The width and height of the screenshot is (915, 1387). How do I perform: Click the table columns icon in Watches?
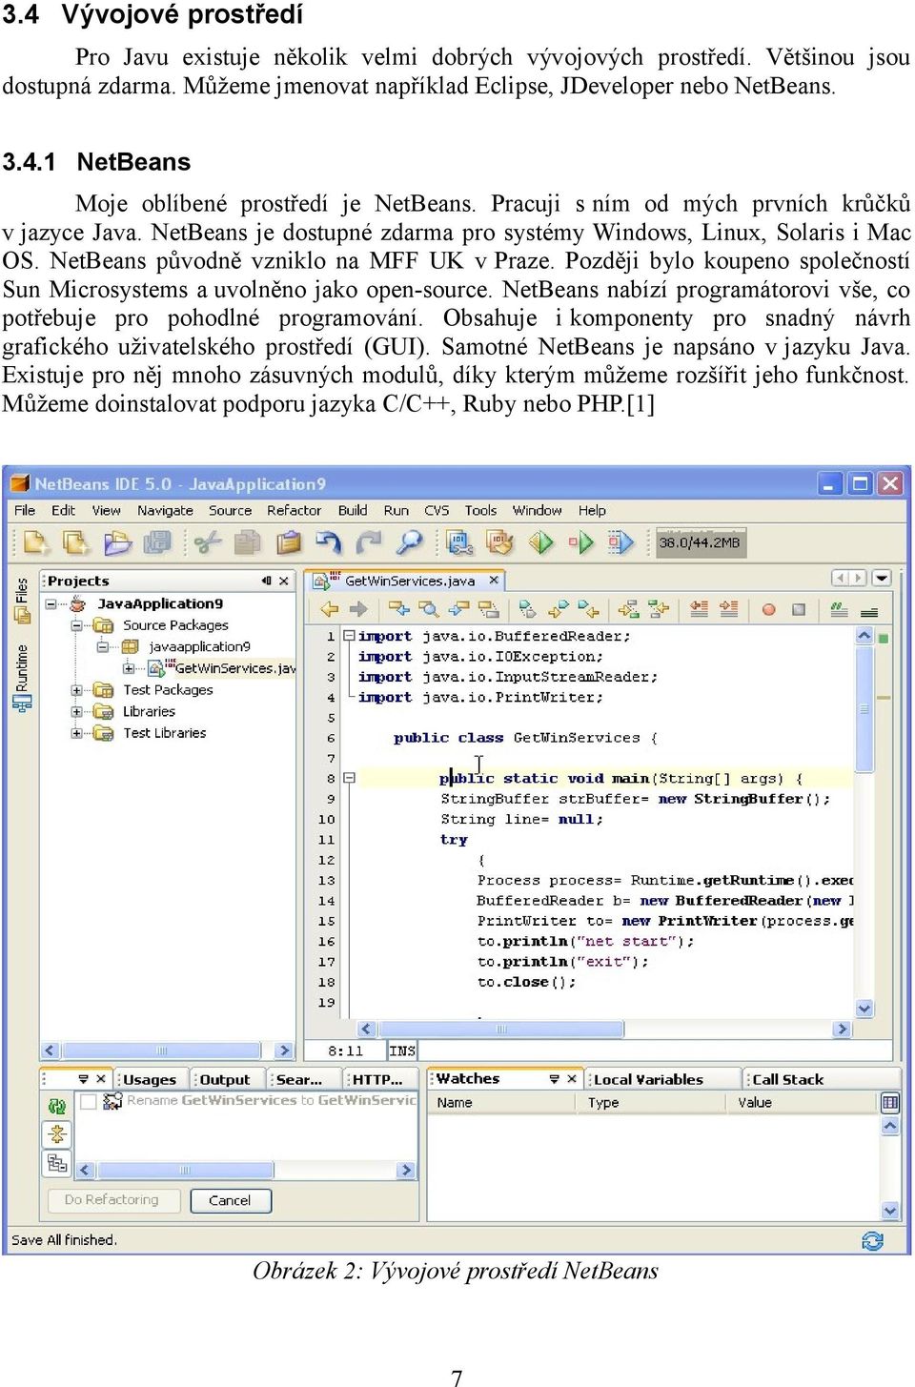[x=890, y=1103]
